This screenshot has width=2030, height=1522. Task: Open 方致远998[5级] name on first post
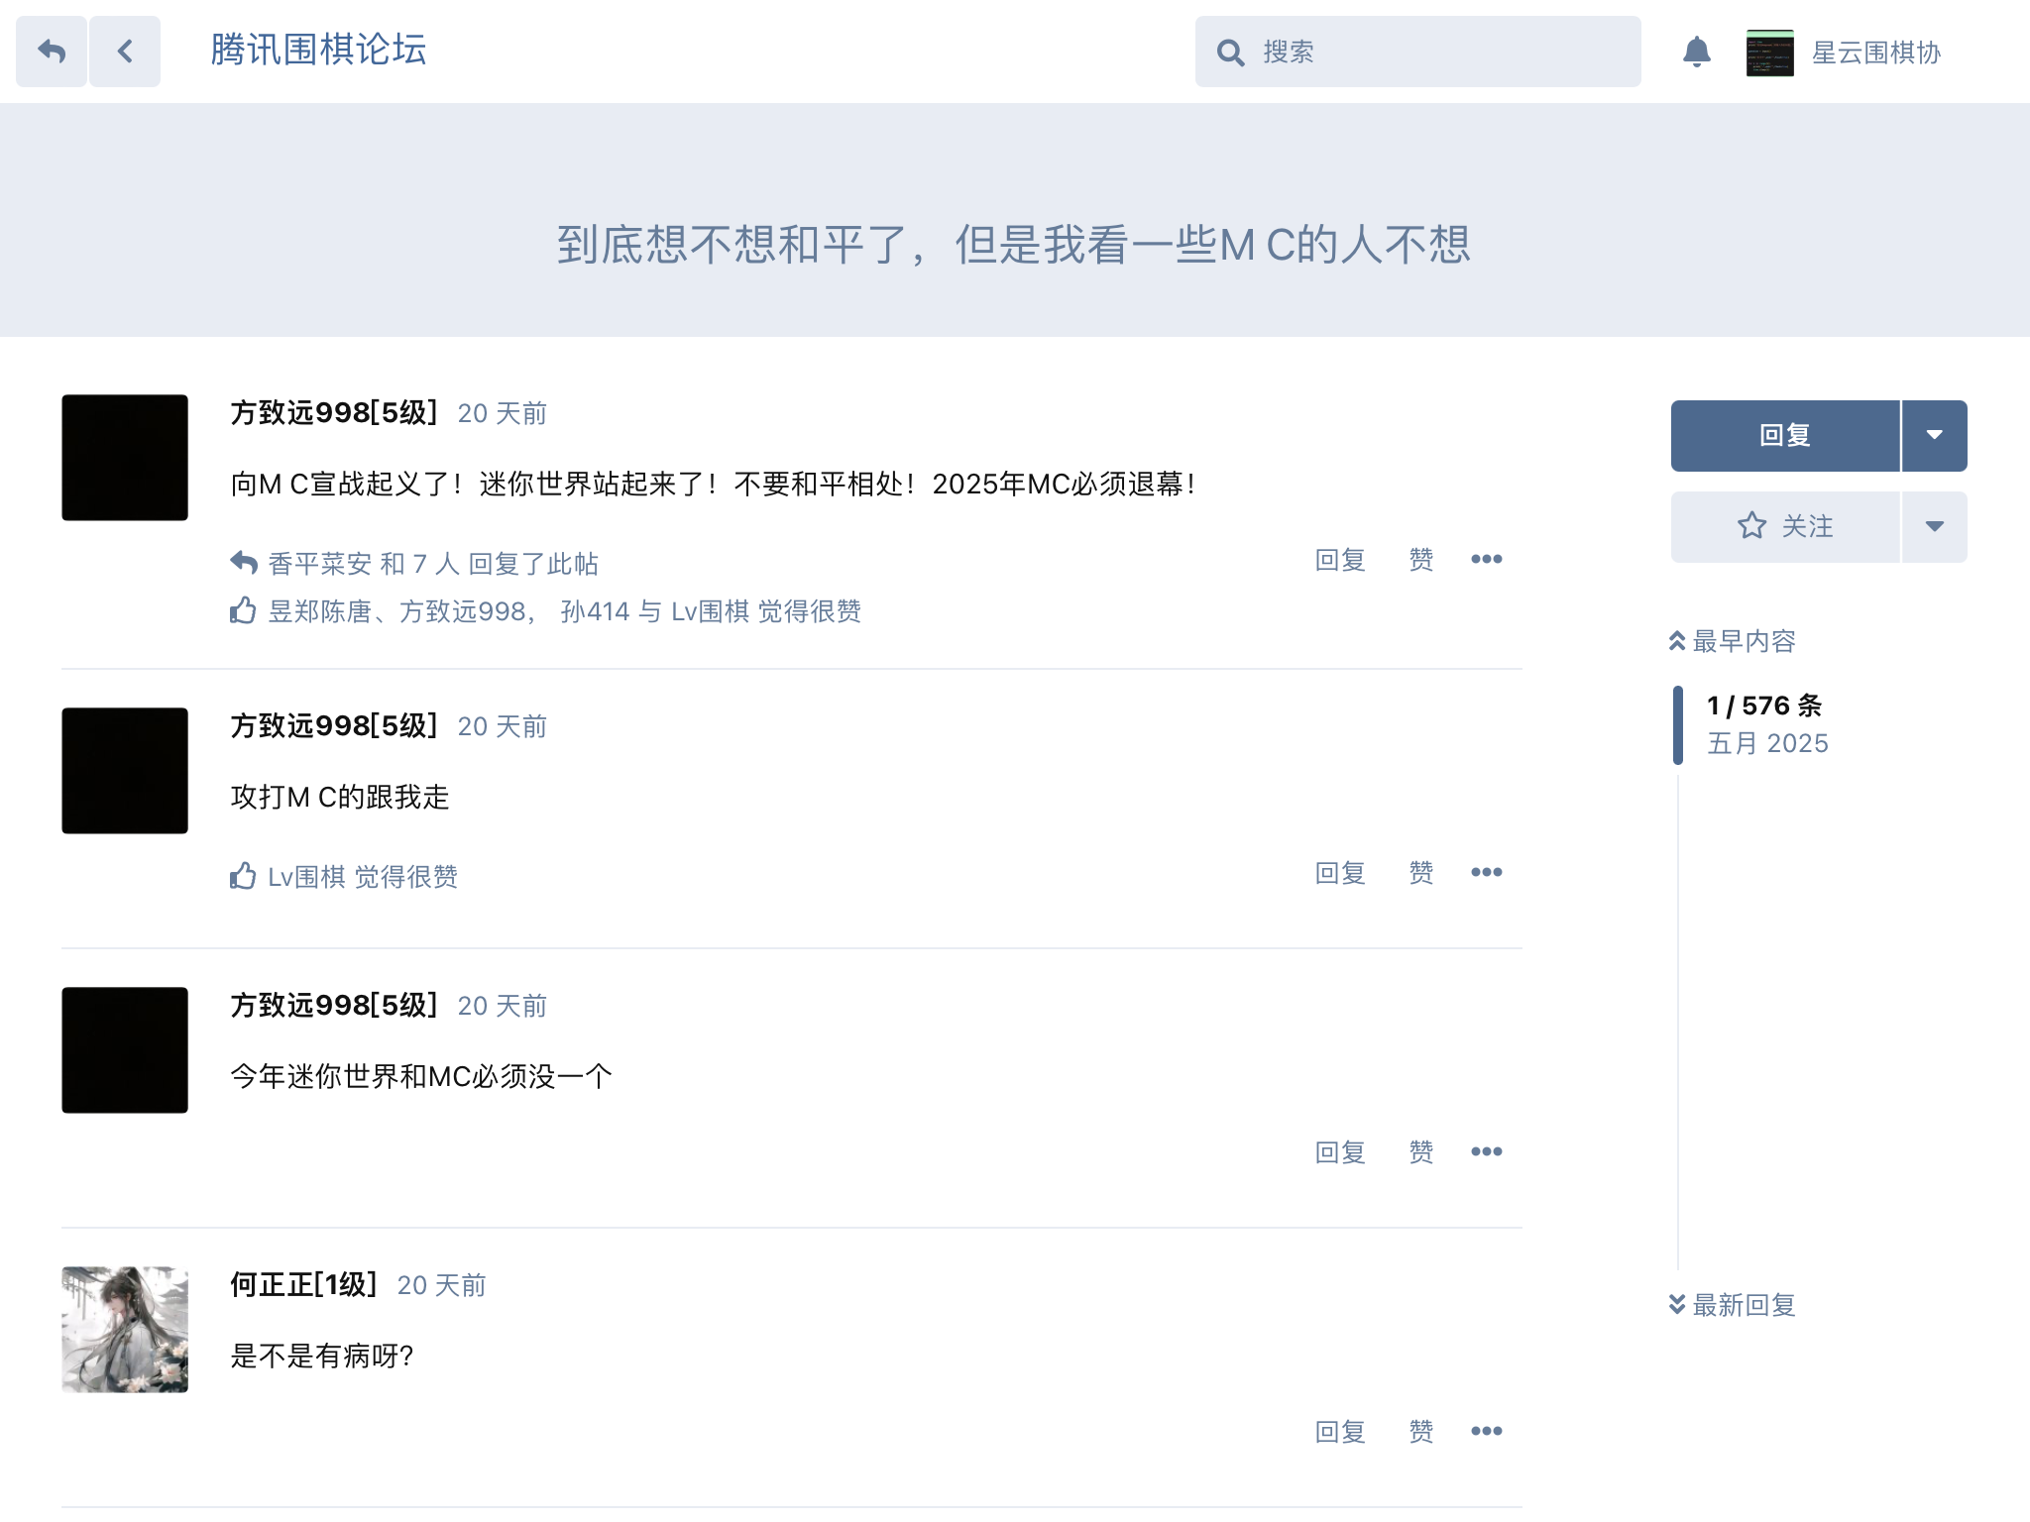[x=334, y=413]
